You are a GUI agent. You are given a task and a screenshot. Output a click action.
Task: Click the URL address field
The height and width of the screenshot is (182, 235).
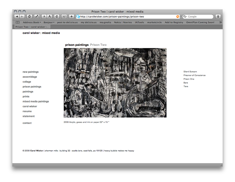[x=128, y=16]
